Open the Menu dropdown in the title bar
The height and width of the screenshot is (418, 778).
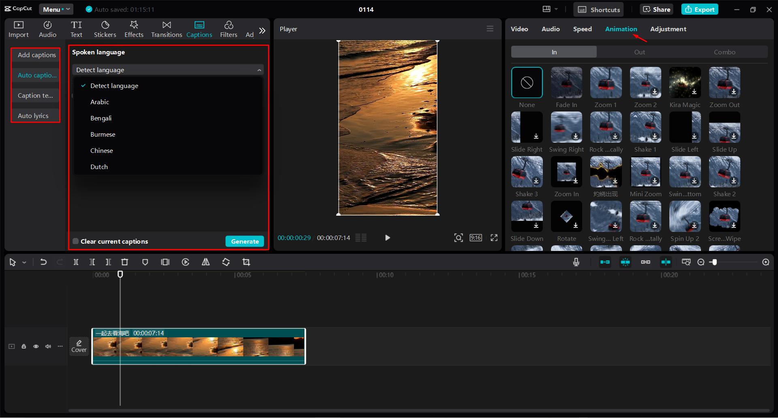coord(56,9)
